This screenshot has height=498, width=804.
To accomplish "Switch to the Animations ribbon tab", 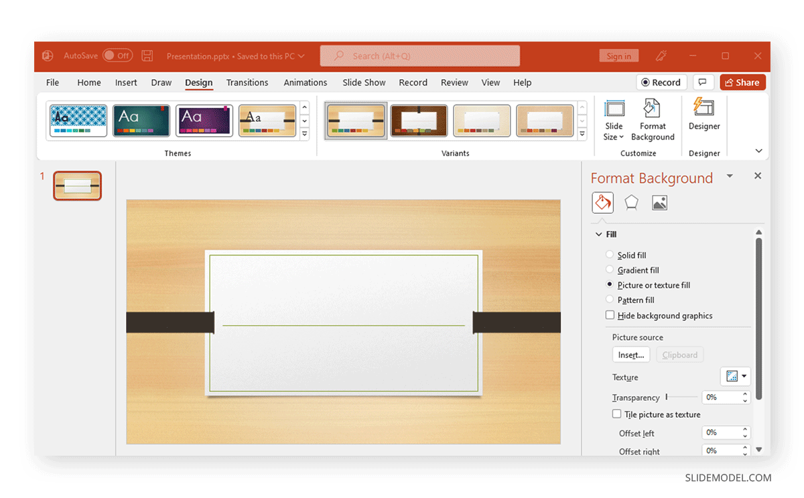I will tap(306, 82).
